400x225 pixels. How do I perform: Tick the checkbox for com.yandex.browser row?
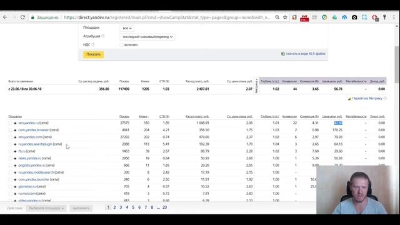click(10, 130)
